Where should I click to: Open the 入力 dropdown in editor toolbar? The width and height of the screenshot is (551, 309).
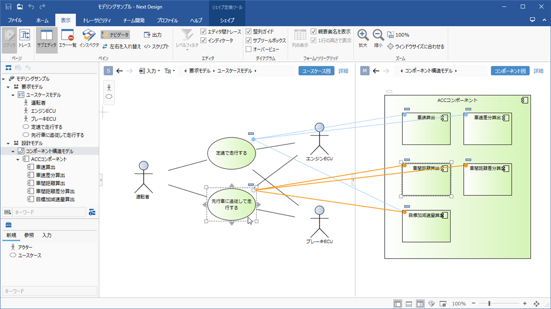pos(150,71)
